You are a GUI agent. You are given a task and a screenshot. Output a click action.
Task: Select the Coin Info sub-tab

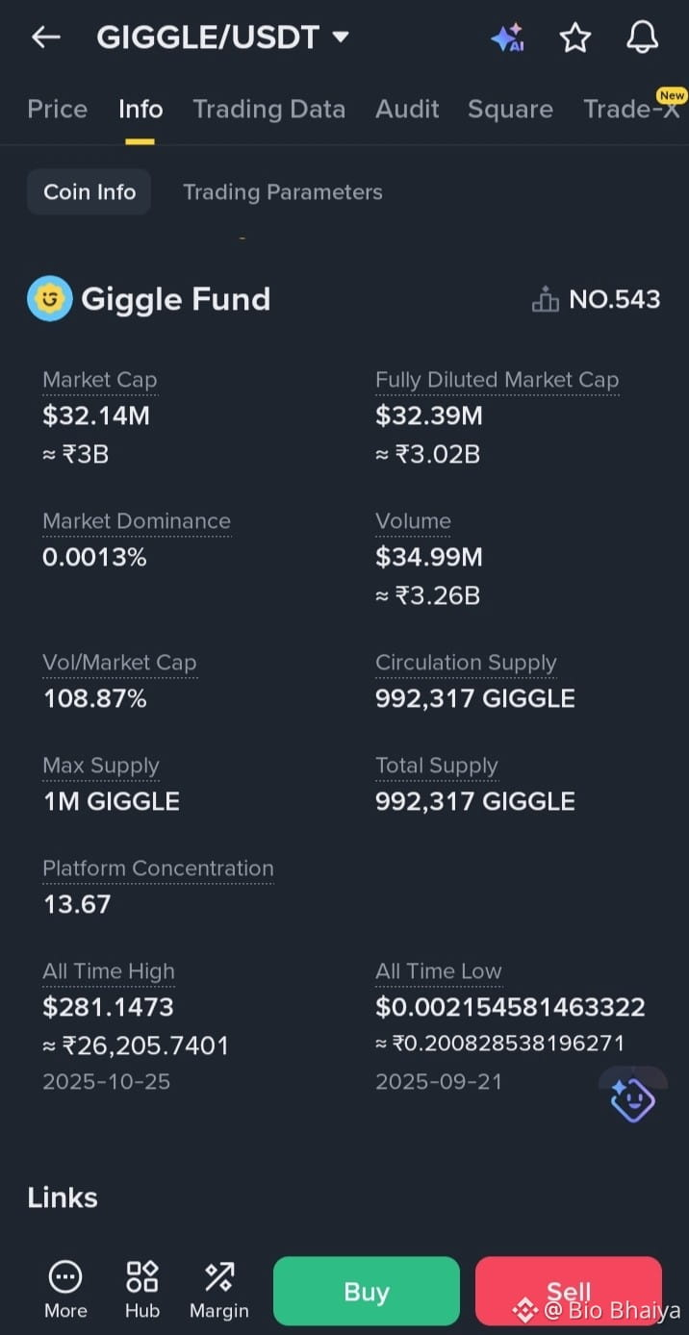tap(89, 191)
